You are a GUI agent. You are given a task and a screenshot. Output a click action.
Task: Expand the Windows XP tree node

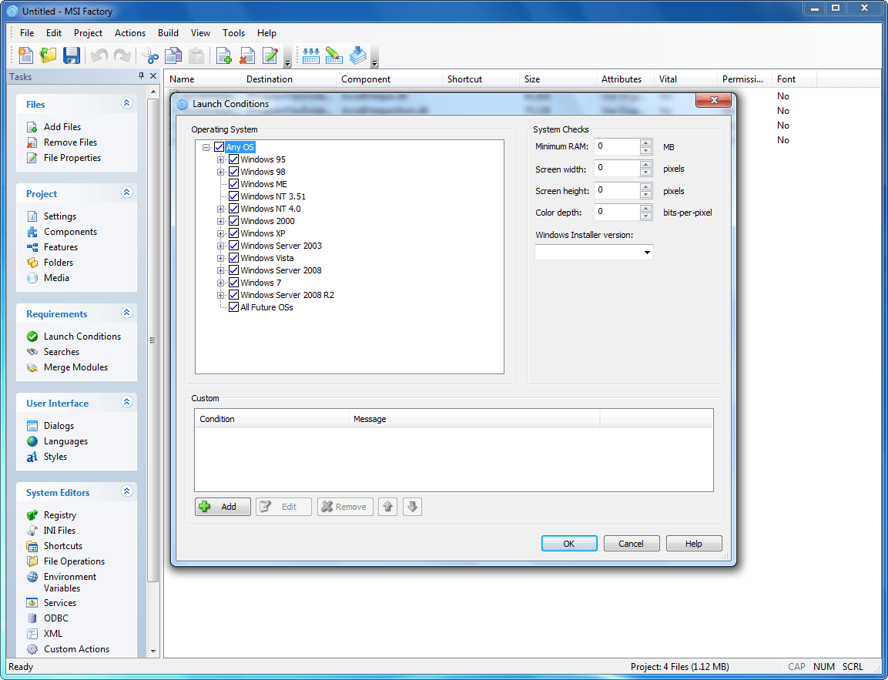(x=221, y=233)
